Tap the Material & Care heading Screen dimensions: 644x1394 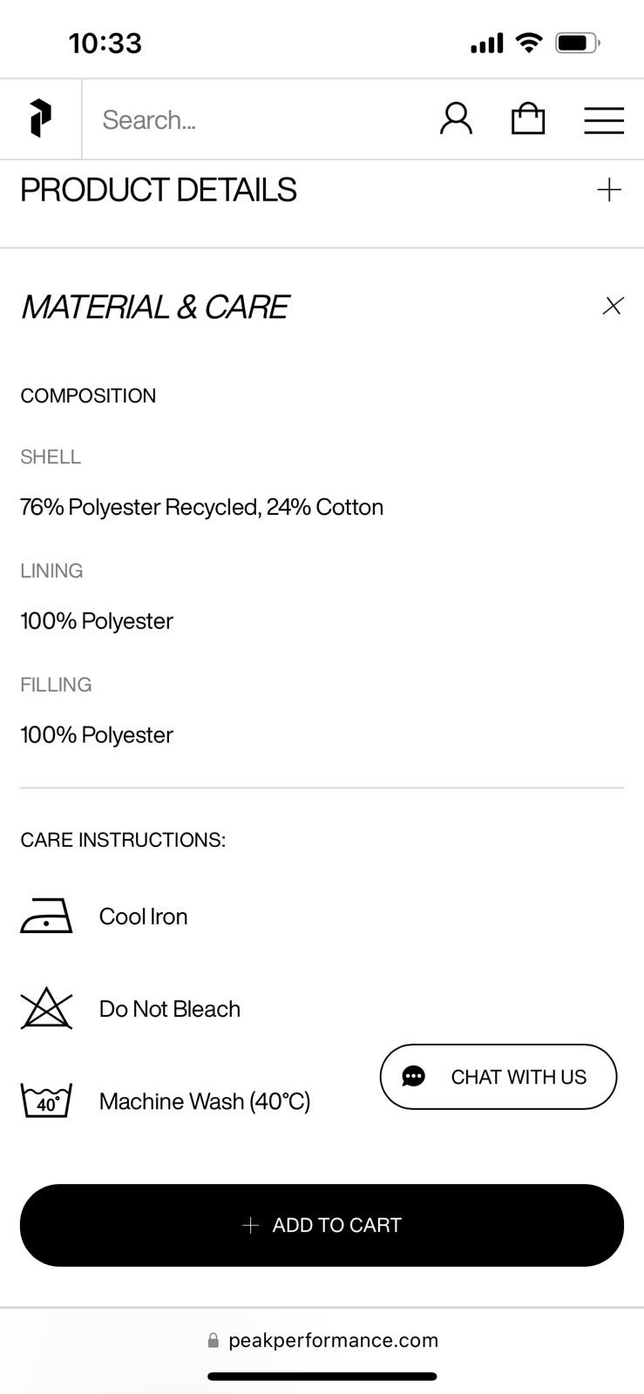tap(154, 307)
